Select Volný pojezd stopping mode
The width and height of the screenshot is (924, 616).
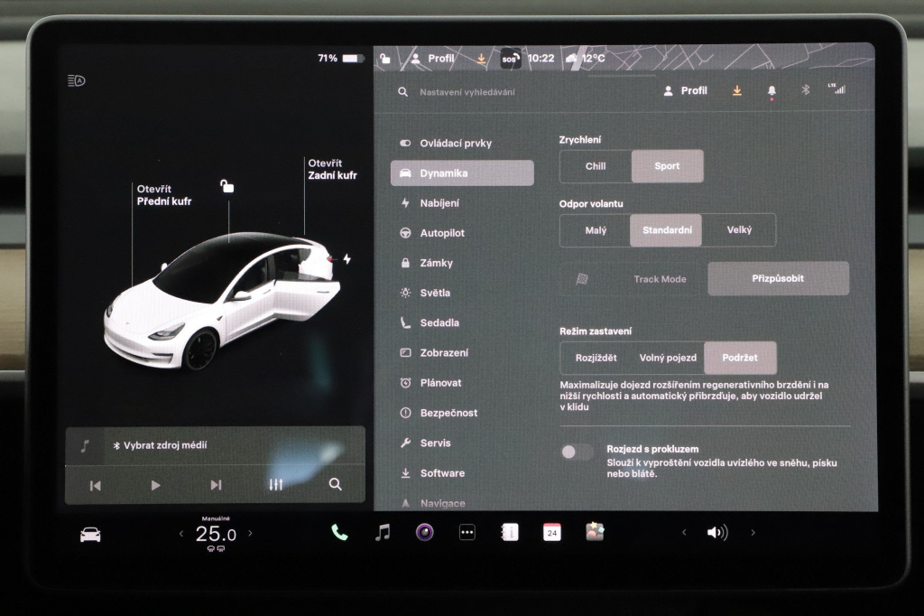point(668,358)
